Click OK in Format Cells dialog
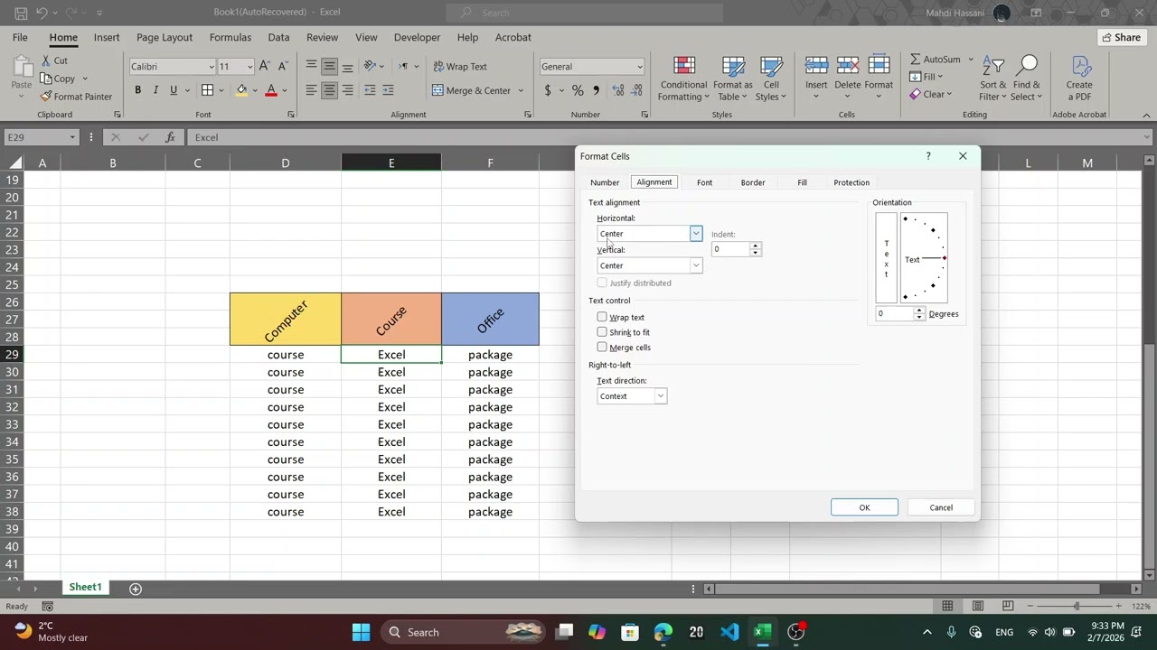The width and height of the screenshot is (1157, 650). [x=864, y=507]
